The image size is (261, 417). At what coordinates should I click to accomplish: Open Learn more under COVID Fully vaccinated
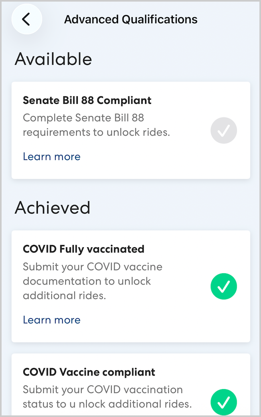click(x=51, y=320)
